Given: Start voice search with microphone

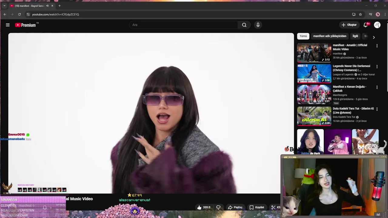Looking at the screenshot, I should click(258, 25).
